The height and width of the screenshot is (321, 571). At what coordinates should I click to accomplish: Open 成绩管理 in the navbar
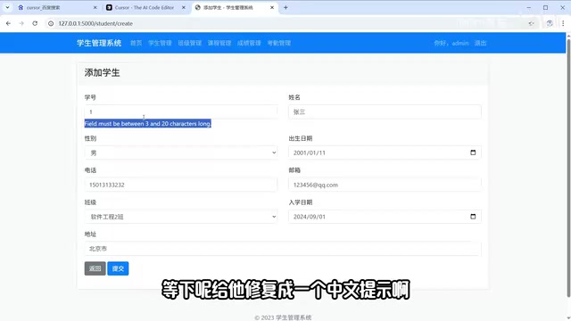click(249, 43)
